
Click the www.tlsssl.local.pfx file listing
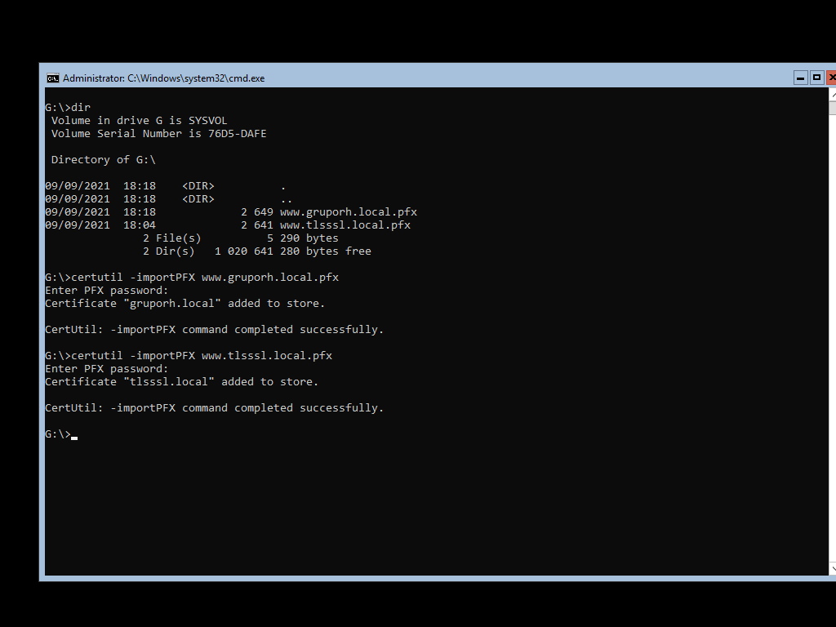(x=345, y=225)
